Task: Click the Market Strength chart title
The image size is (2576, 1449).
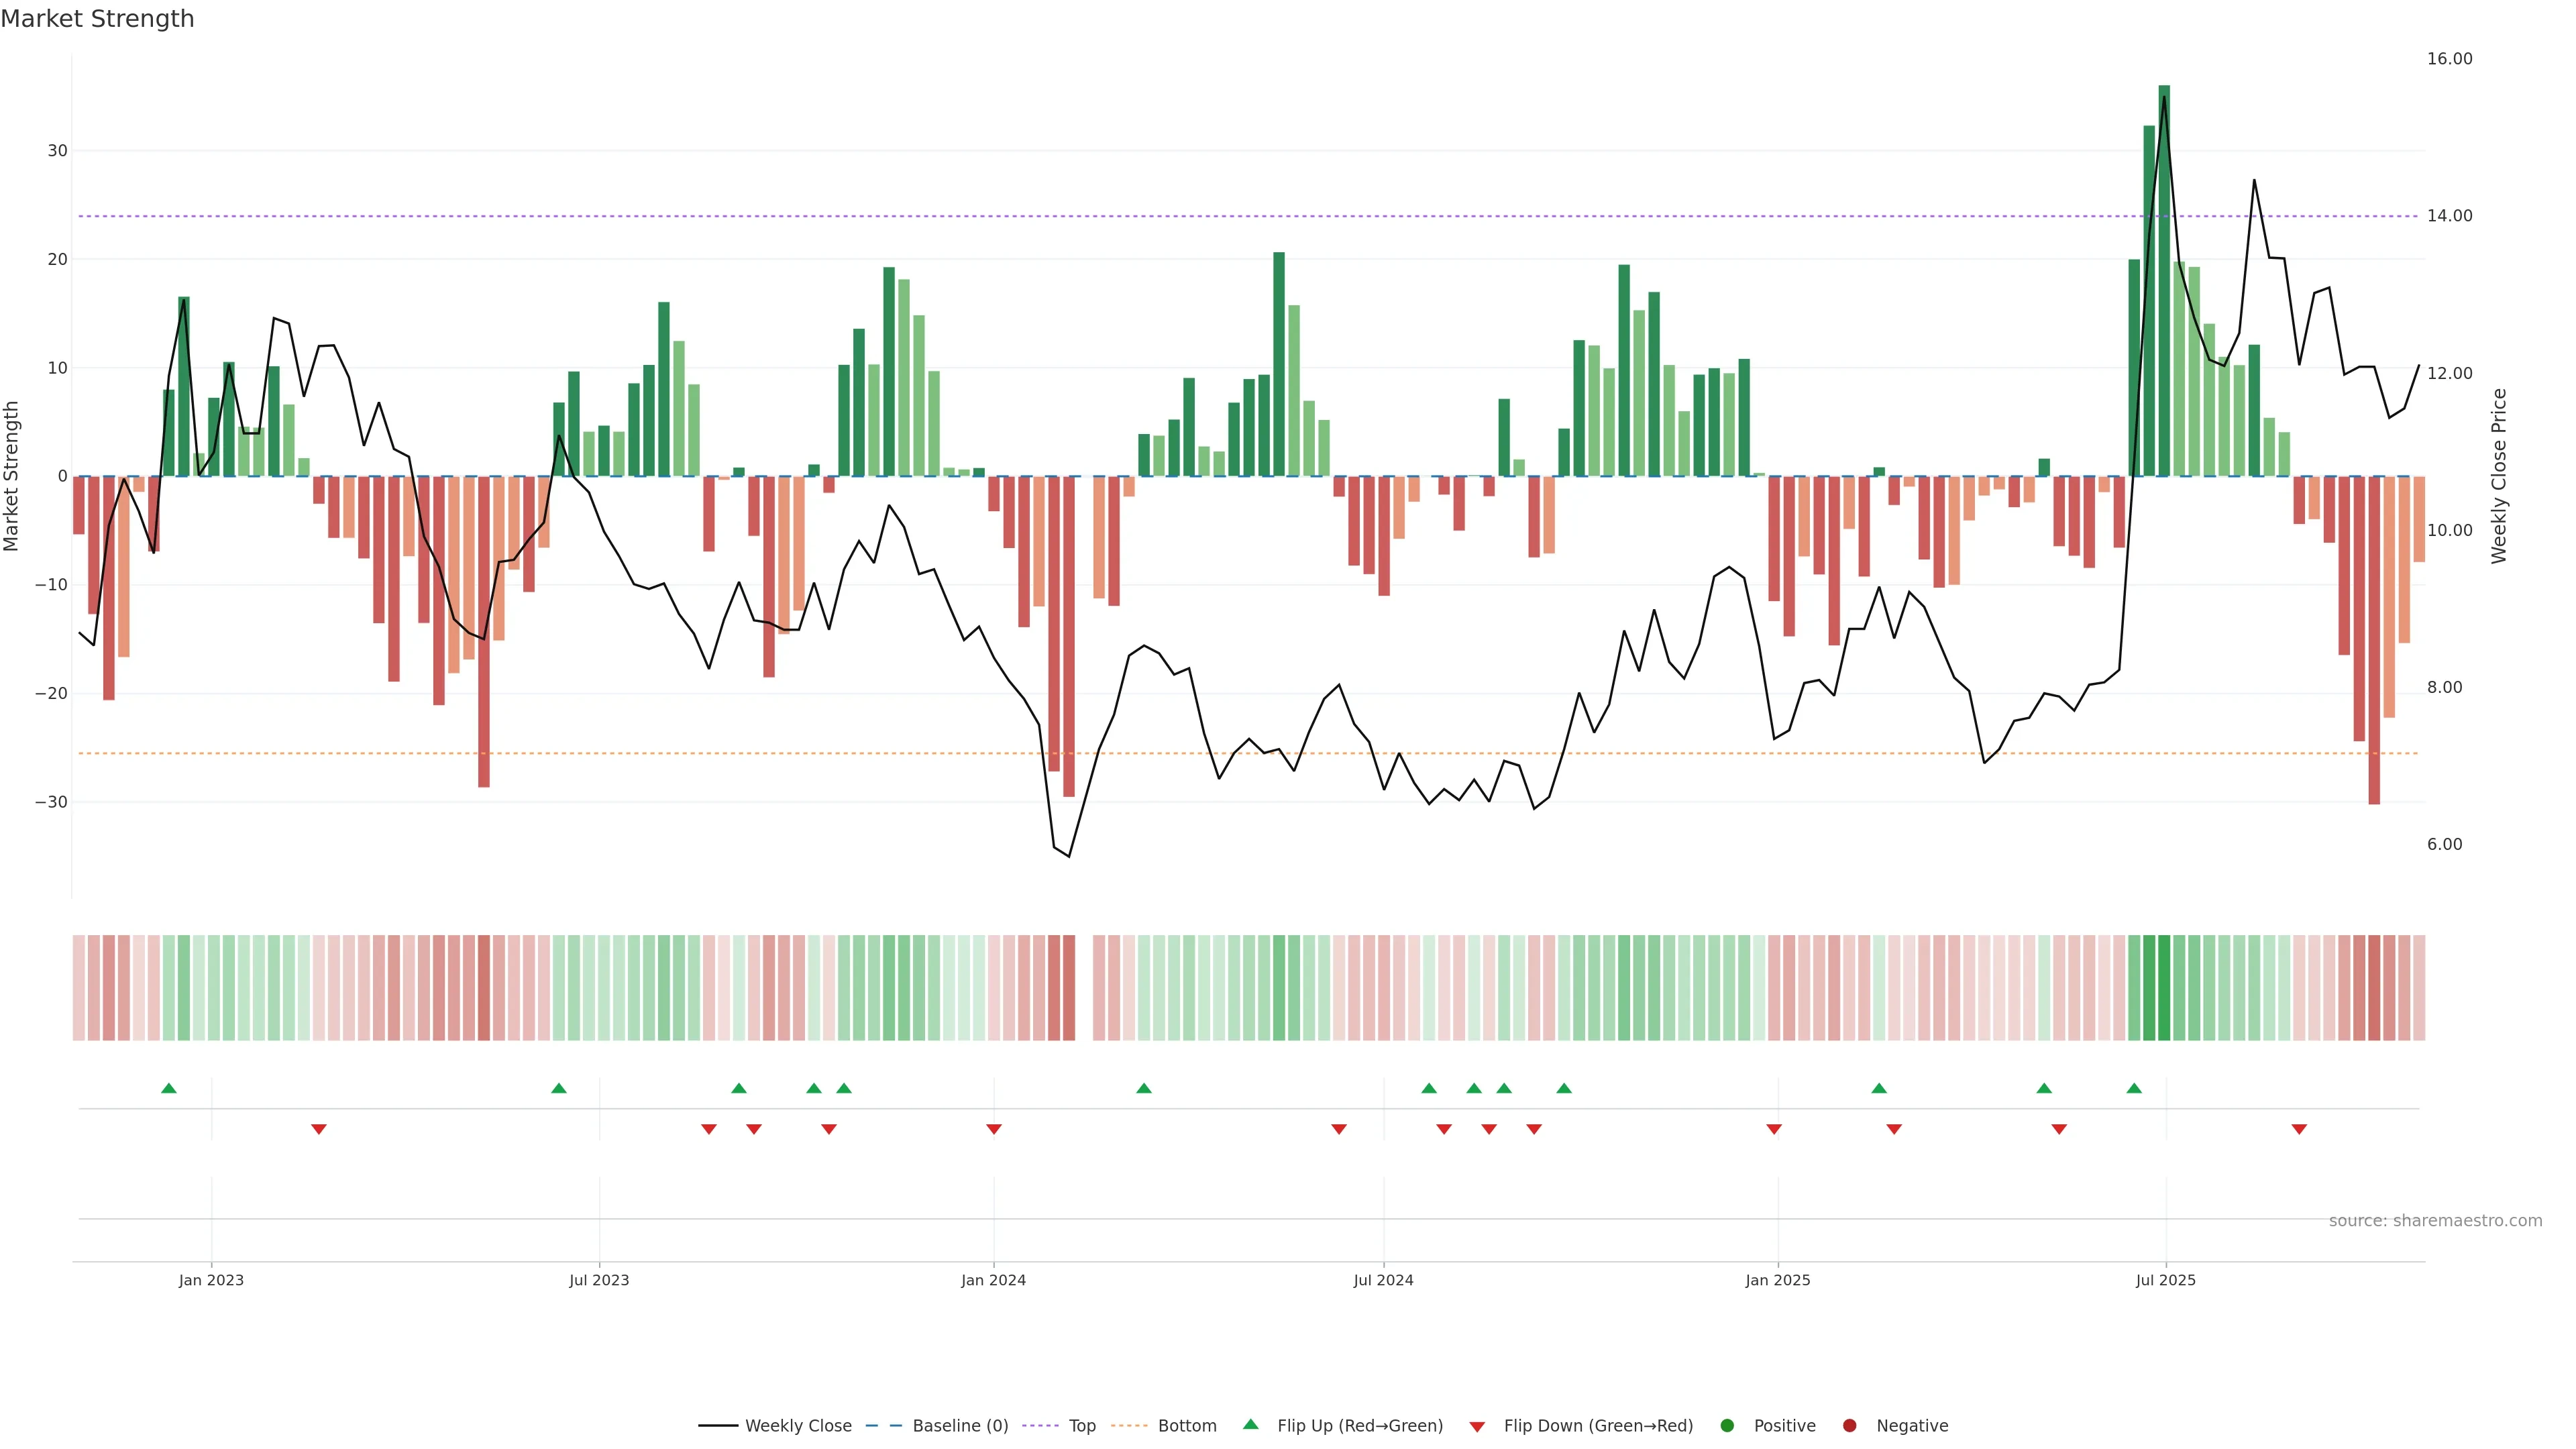Action: tap(97, 19)
